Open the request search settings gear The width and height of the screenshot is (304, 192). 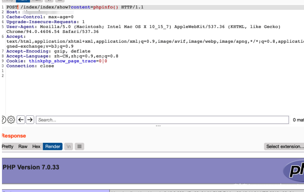click(x=11, y=120)
